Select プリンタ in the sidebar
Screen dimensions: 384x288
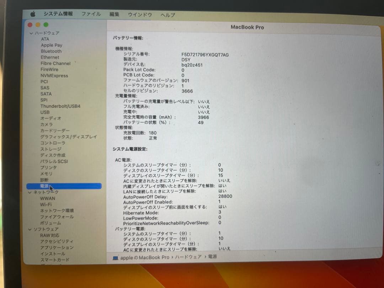coord(48,168)
